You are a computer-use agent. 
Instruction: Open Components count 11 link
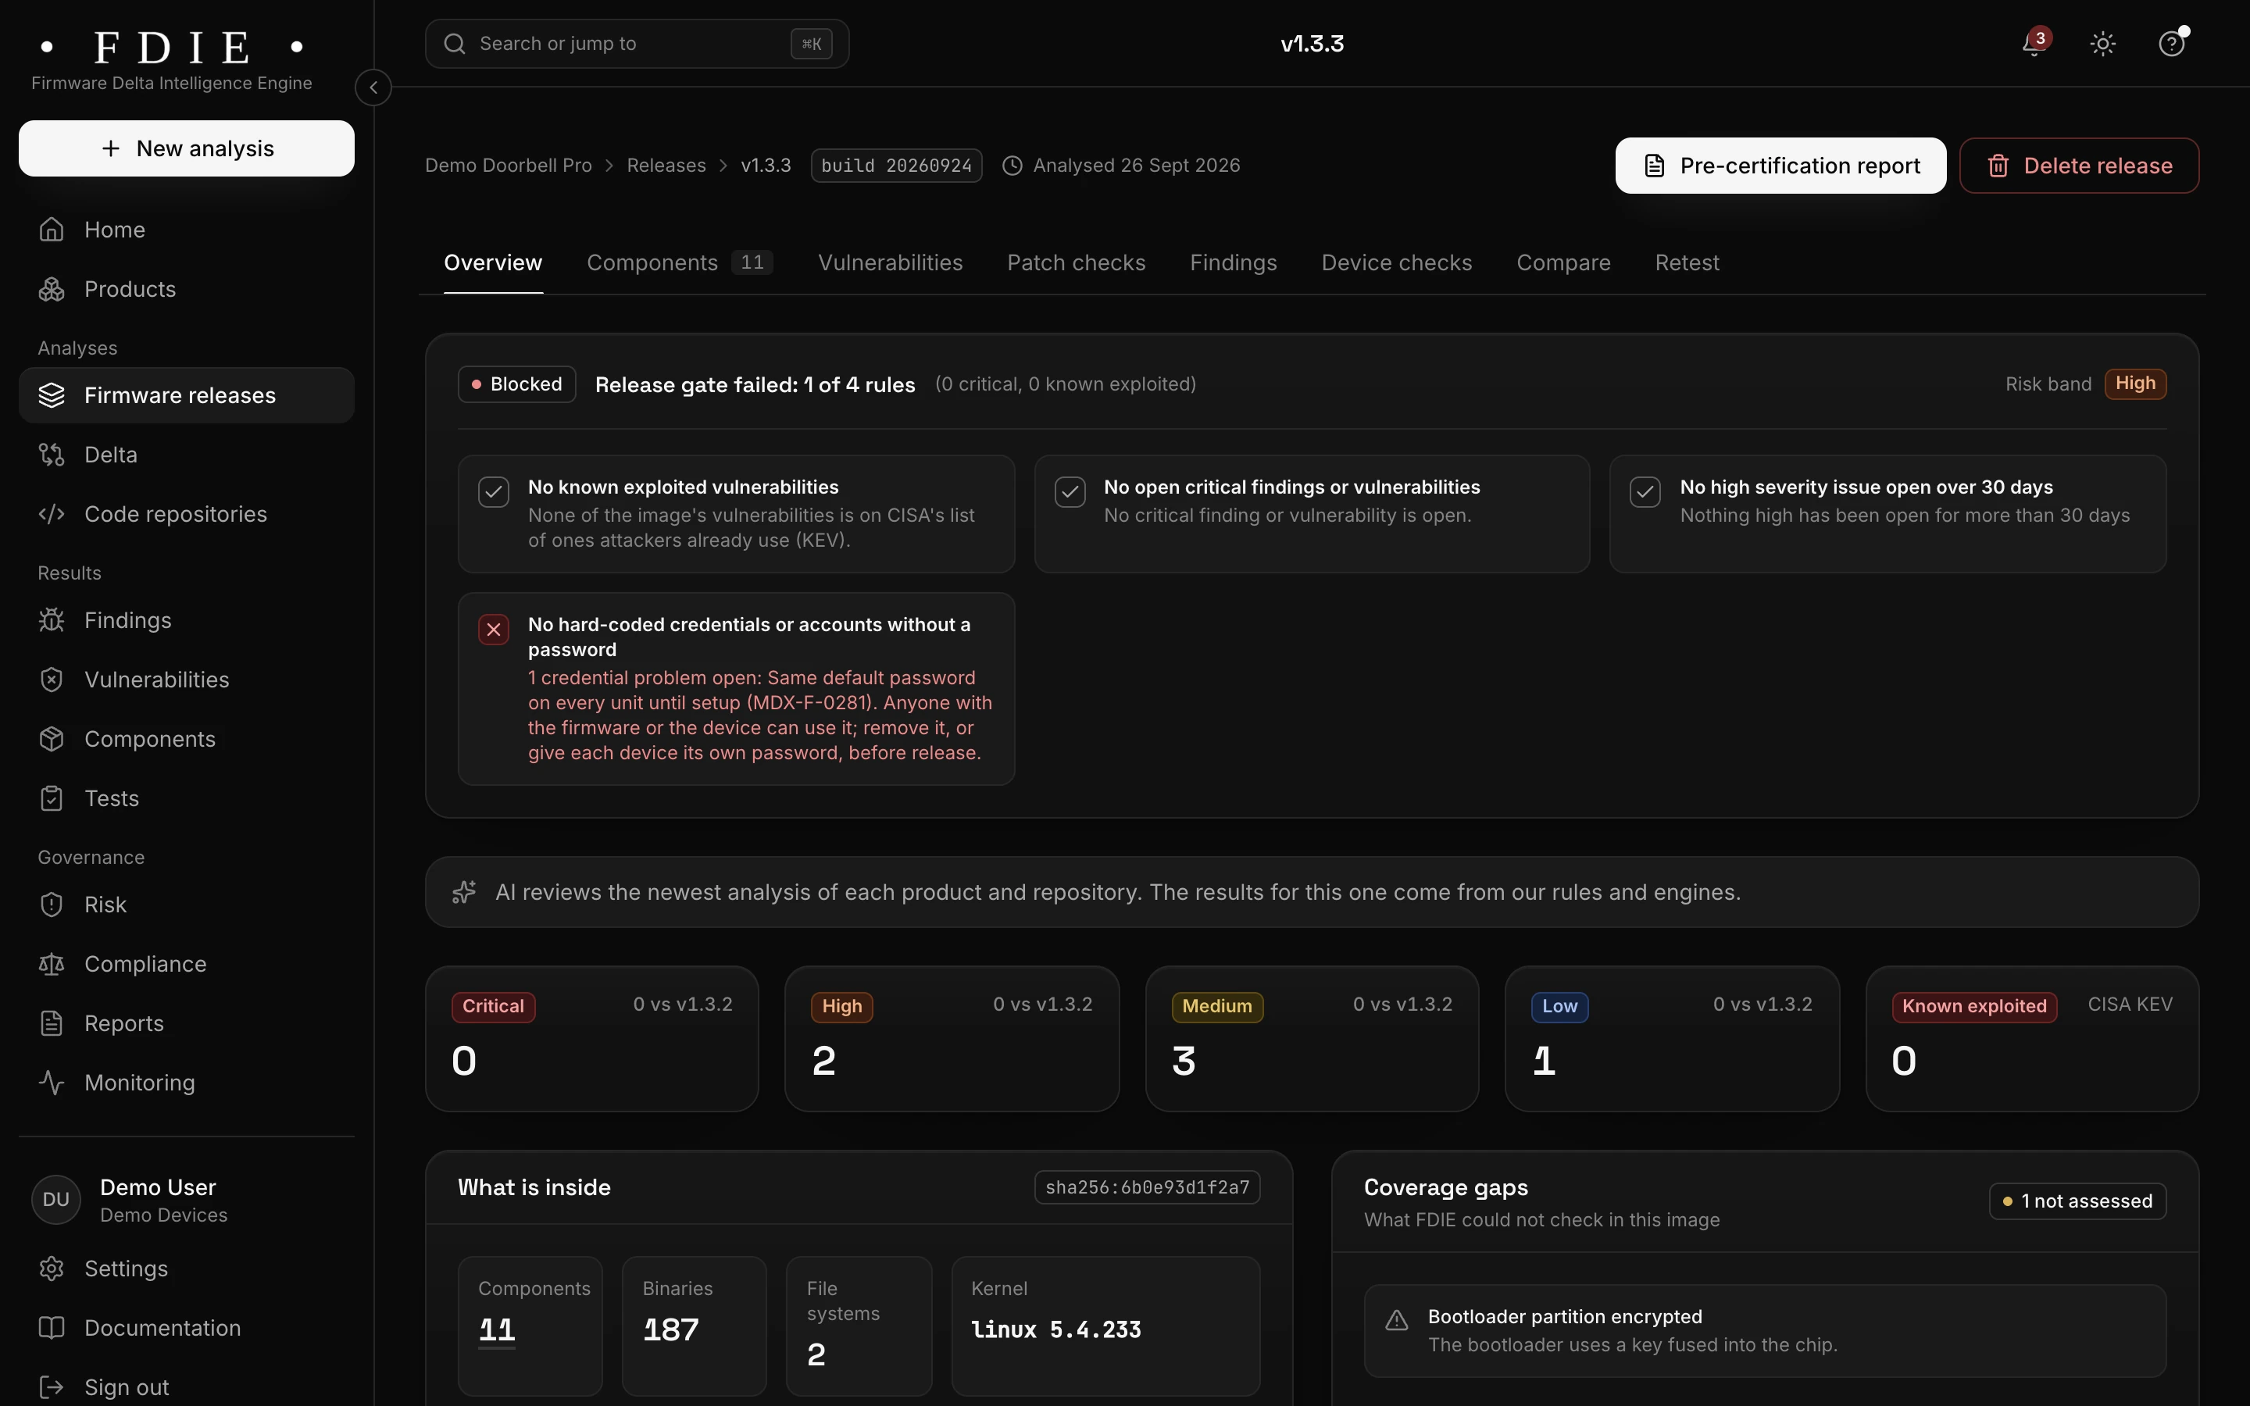tap(497, 1329)
